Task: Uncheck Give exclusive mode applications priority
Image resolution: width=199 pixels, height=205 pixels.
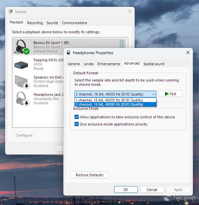Action: 77,124
